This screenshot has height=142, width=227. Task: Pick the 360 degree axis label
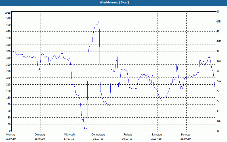coord(9,51)
